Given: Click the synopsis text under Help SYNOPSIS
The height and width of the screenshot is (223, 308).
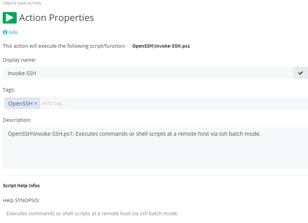Looking at the screenshot, I should (x=92, y=213).
